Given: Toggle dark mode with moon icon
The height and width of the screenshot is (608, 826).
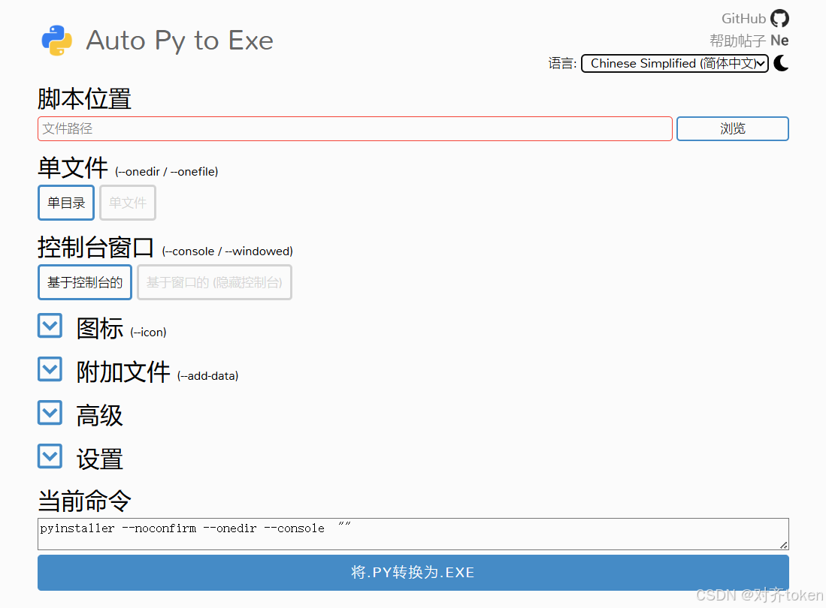Looking at the screenshot, I should [781, 63].
